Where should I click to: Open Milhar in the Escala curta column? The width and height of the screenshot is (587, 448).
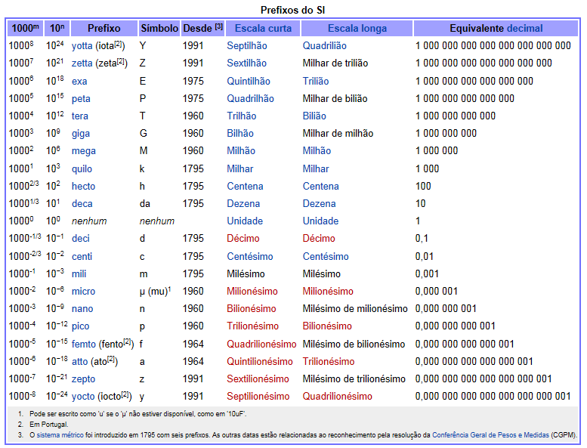[x=240, y=168]
